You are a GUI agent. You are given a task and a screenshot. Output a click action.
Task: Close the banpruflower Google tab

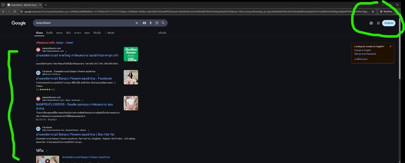(x=40, y=5)
